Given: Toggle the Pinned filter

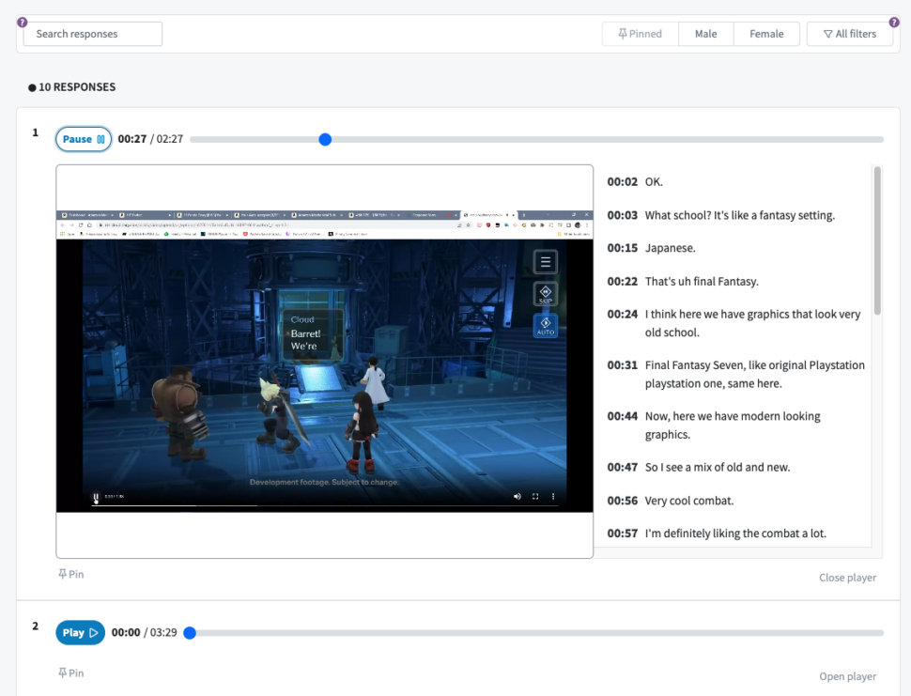Looking at the screenshot, I should (641, 34).
